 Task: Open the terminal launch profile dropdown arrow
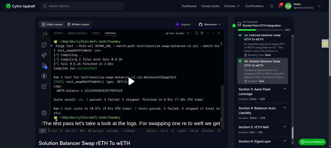pos(192,33)
